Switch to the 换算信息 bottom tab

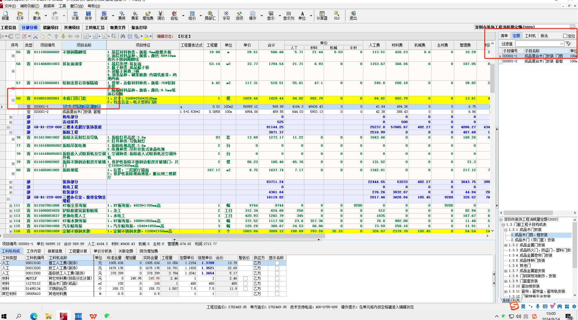[55, 251]
